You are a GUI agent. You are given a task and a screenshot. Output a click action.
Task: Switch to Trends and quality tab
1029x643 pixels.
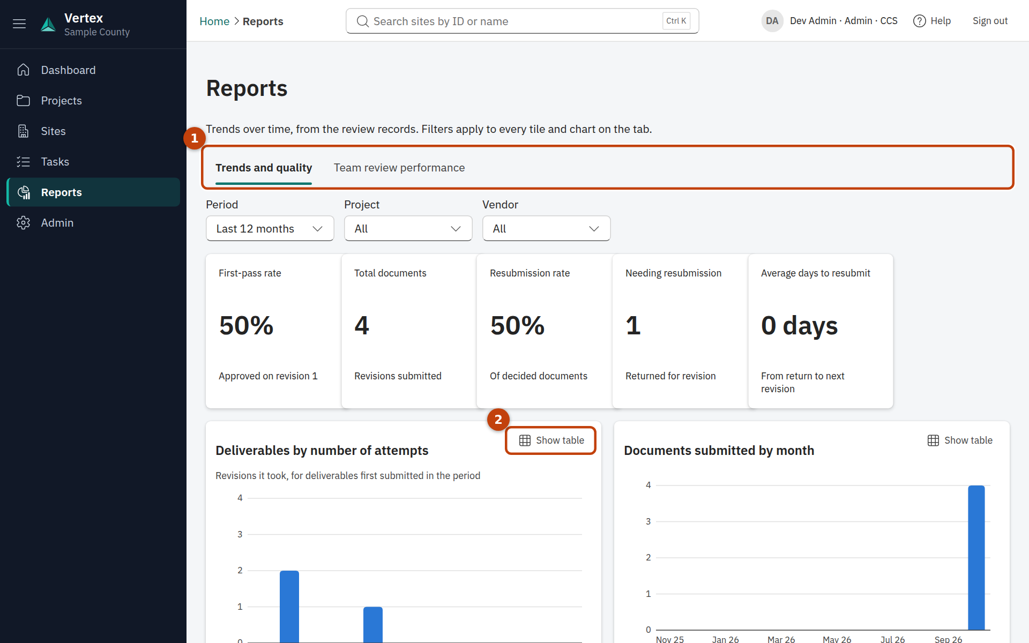pos(264,168)
